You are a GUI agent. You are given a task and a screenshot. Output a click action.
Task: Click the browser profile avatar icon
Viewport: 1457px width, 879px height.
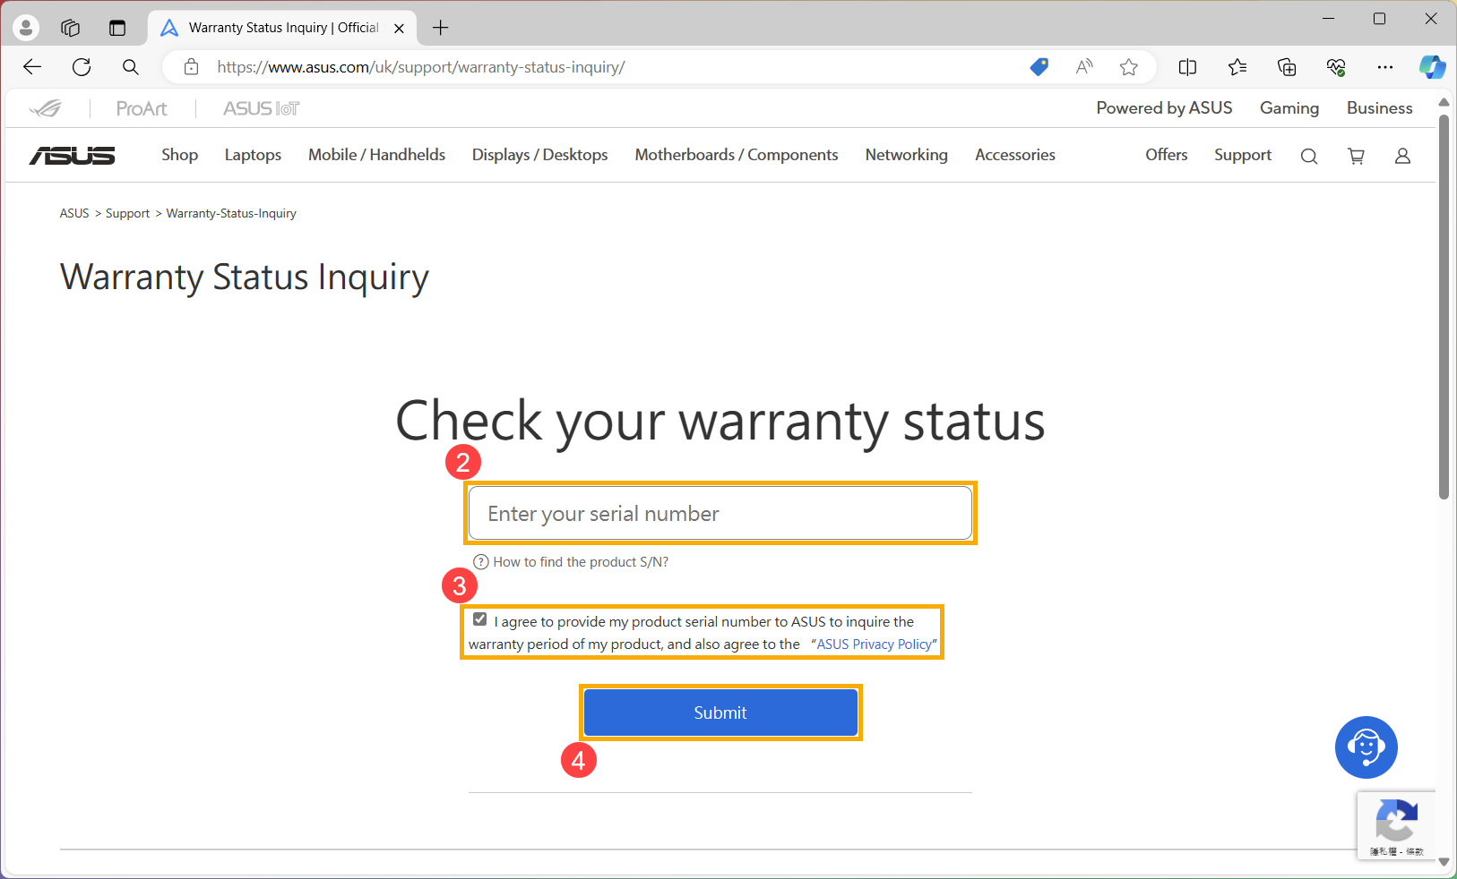26,28
